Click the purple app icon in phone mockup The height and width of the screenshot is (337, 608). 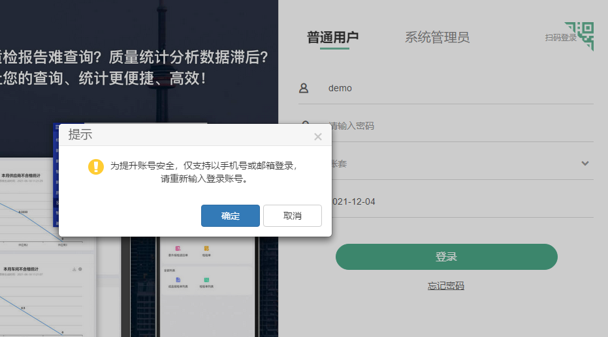[178, 248]
